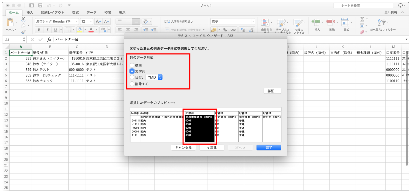
Task: Click the Decrease Indent icon
Action: [x=146, y=30]
